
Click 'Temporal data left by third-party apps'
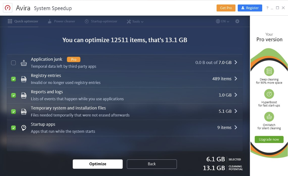point(64,66)
